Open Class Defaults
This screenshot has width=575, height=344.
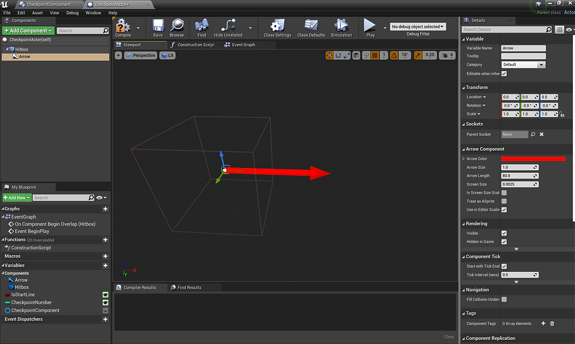311,28
